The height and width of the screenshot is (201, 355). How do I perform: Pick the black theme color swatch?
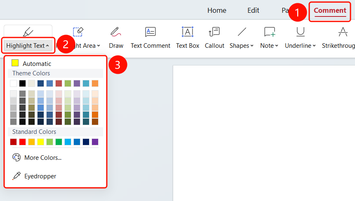22,84
